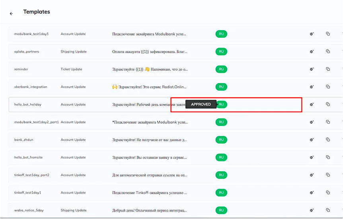
Task: Click RU badge of reminder template
Action: tap(221, 69)
